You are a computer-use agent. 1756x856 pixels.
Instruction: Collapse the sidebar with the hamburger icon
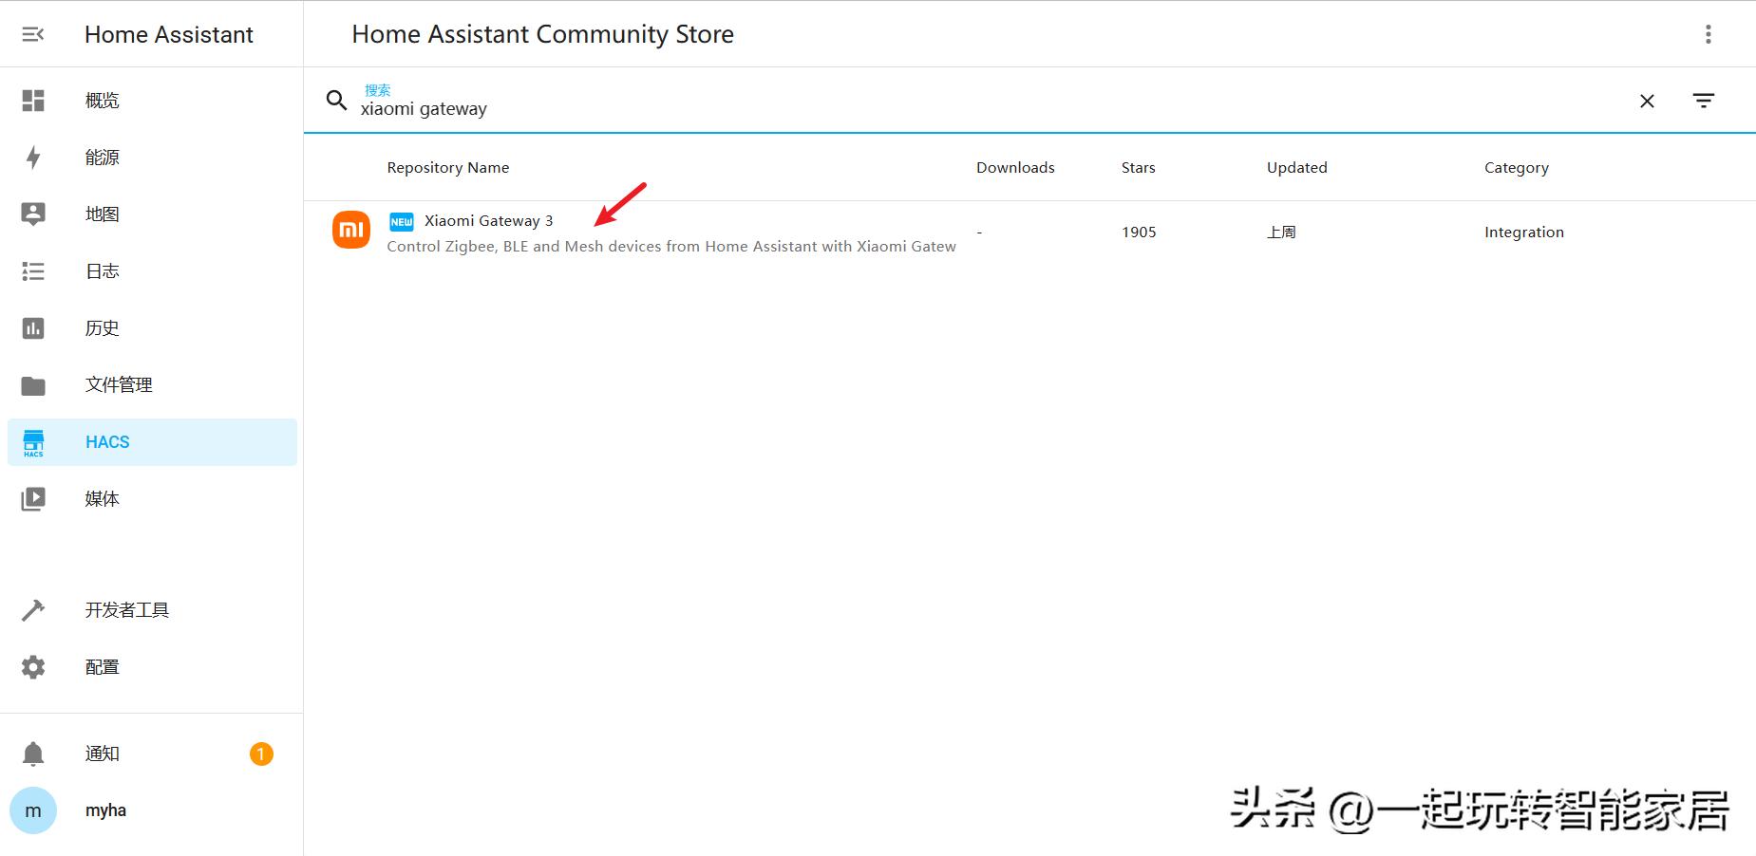[33, 34]
